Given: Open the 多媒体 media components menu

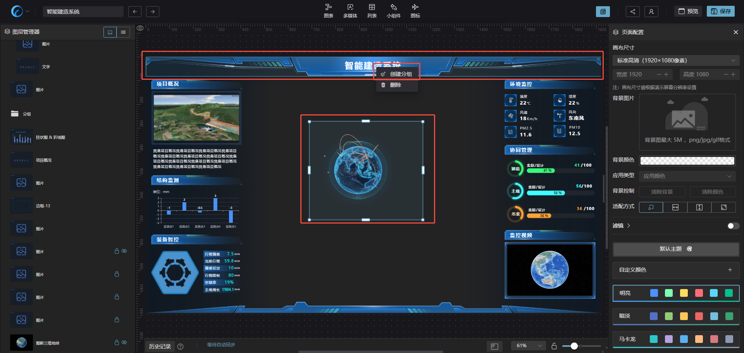Looking at the screenshot, I should 350,11.
